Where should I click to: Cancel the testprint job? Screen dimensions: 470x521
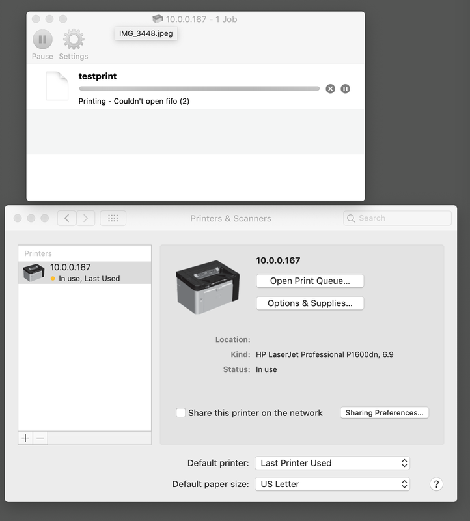[330, 89]
